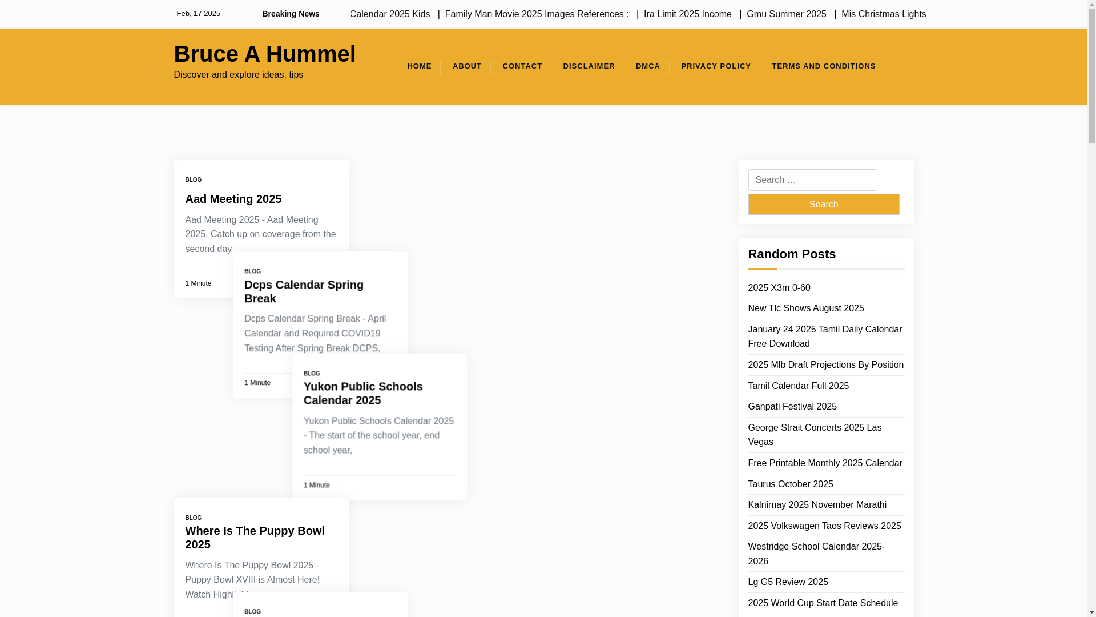
Task: Open George Strait Concerts 2025 Las Vegas
Action: (814, 435)
